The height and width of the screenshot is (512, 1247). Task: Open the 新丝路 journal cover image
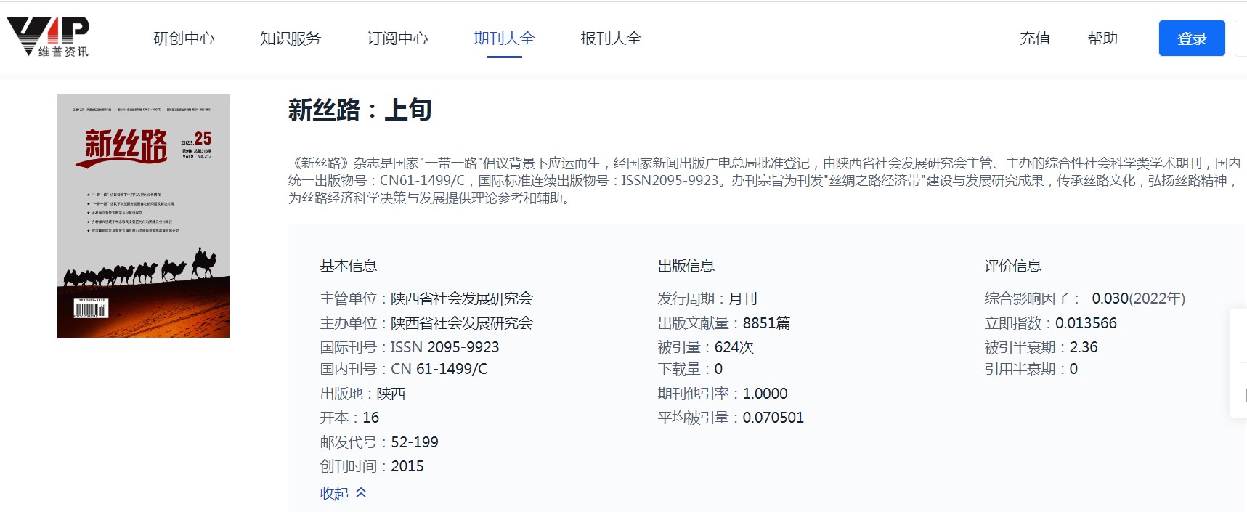click(x=143, y=216)
